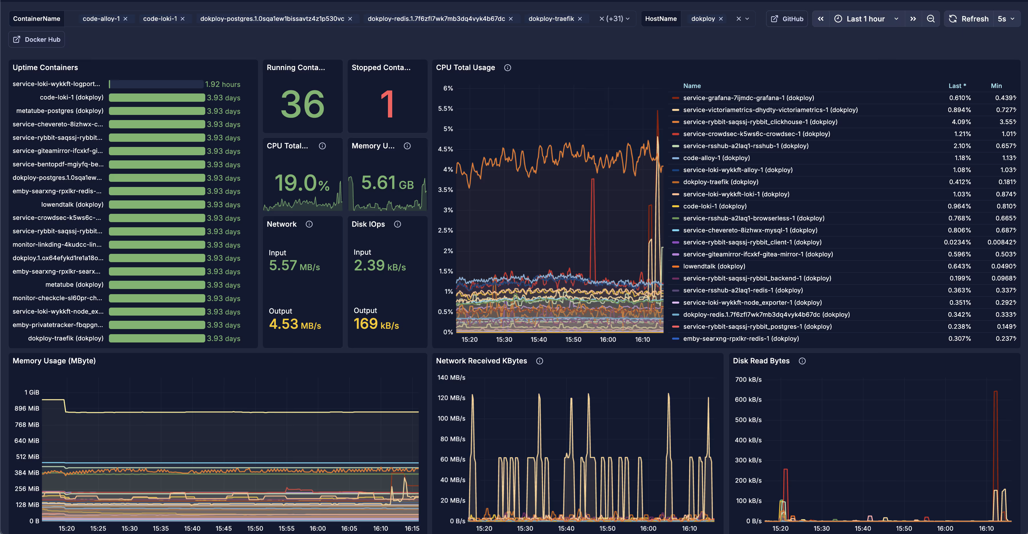Remove the dokploy HostName value
The height and width of the screenshot is (534, 1028).
(721, 19)
